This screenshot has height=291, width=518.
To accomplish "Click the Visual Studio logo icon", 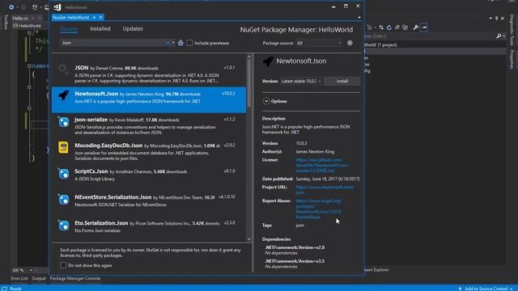I will (57, 7).
